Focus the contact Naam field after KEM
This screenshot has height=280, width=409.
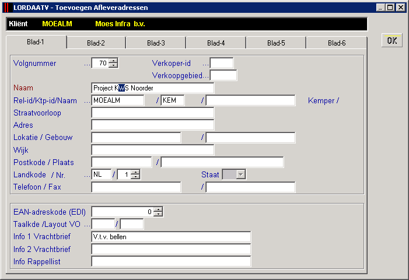(250, 100)
